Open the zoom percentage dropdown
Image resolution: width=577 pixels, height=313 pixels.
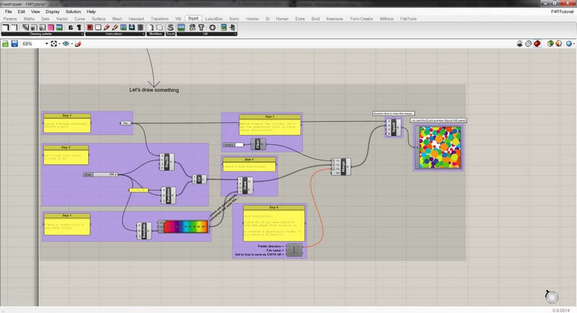(x=47, y=44)
